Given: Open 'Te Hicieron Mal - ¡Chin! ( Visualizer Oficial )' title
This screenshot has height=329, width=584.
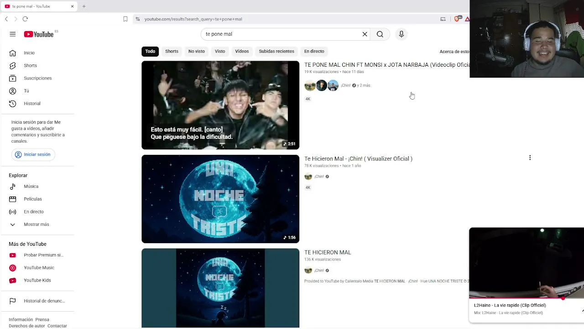Looking at the screenshot, I should [358, 159].
